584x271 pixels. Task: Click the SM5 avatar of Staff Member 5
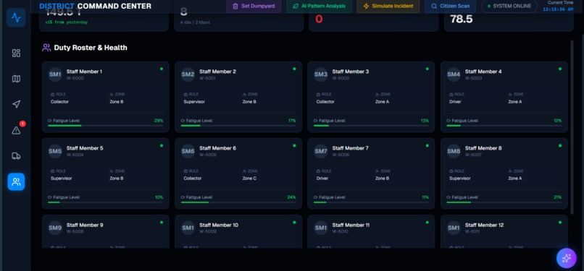tap(55, 152)
